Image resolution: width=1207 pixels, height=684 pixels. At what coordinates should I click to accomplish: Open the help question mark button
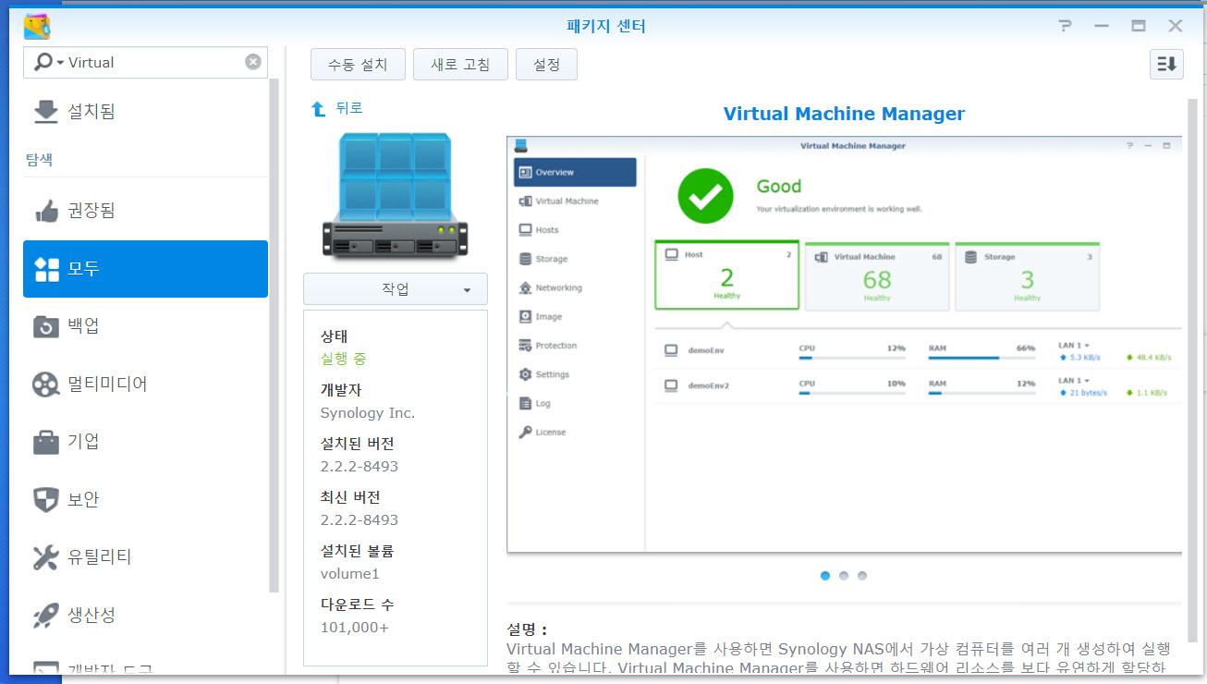pos(1065,26)
